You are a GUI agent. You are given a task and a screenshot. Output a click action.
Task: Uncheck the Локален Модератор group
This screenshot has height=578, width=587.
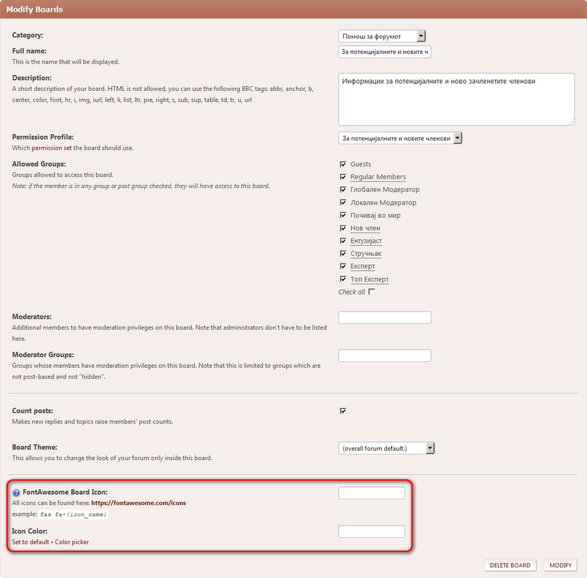tap(343, 202)
